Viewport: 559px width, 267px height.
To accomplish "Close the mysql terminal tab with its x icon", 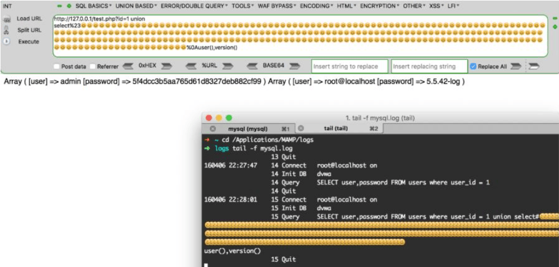I will point(212,128).
